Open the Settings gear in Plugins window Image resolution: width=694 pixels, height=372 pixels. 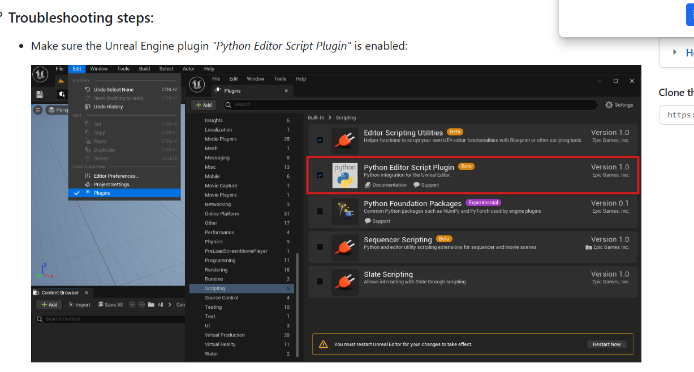619,105
